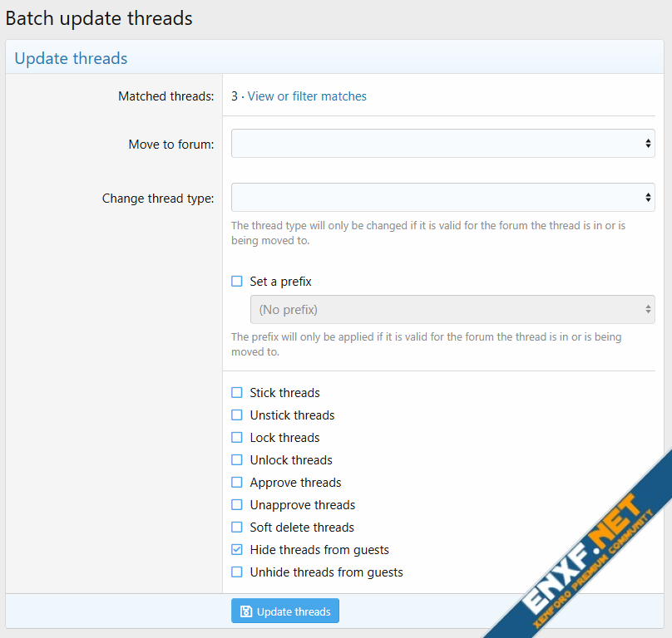This screenshot has height=638, width=672.
Task: Toggle the Approve threads checkbox
Action: pos(237,483)
